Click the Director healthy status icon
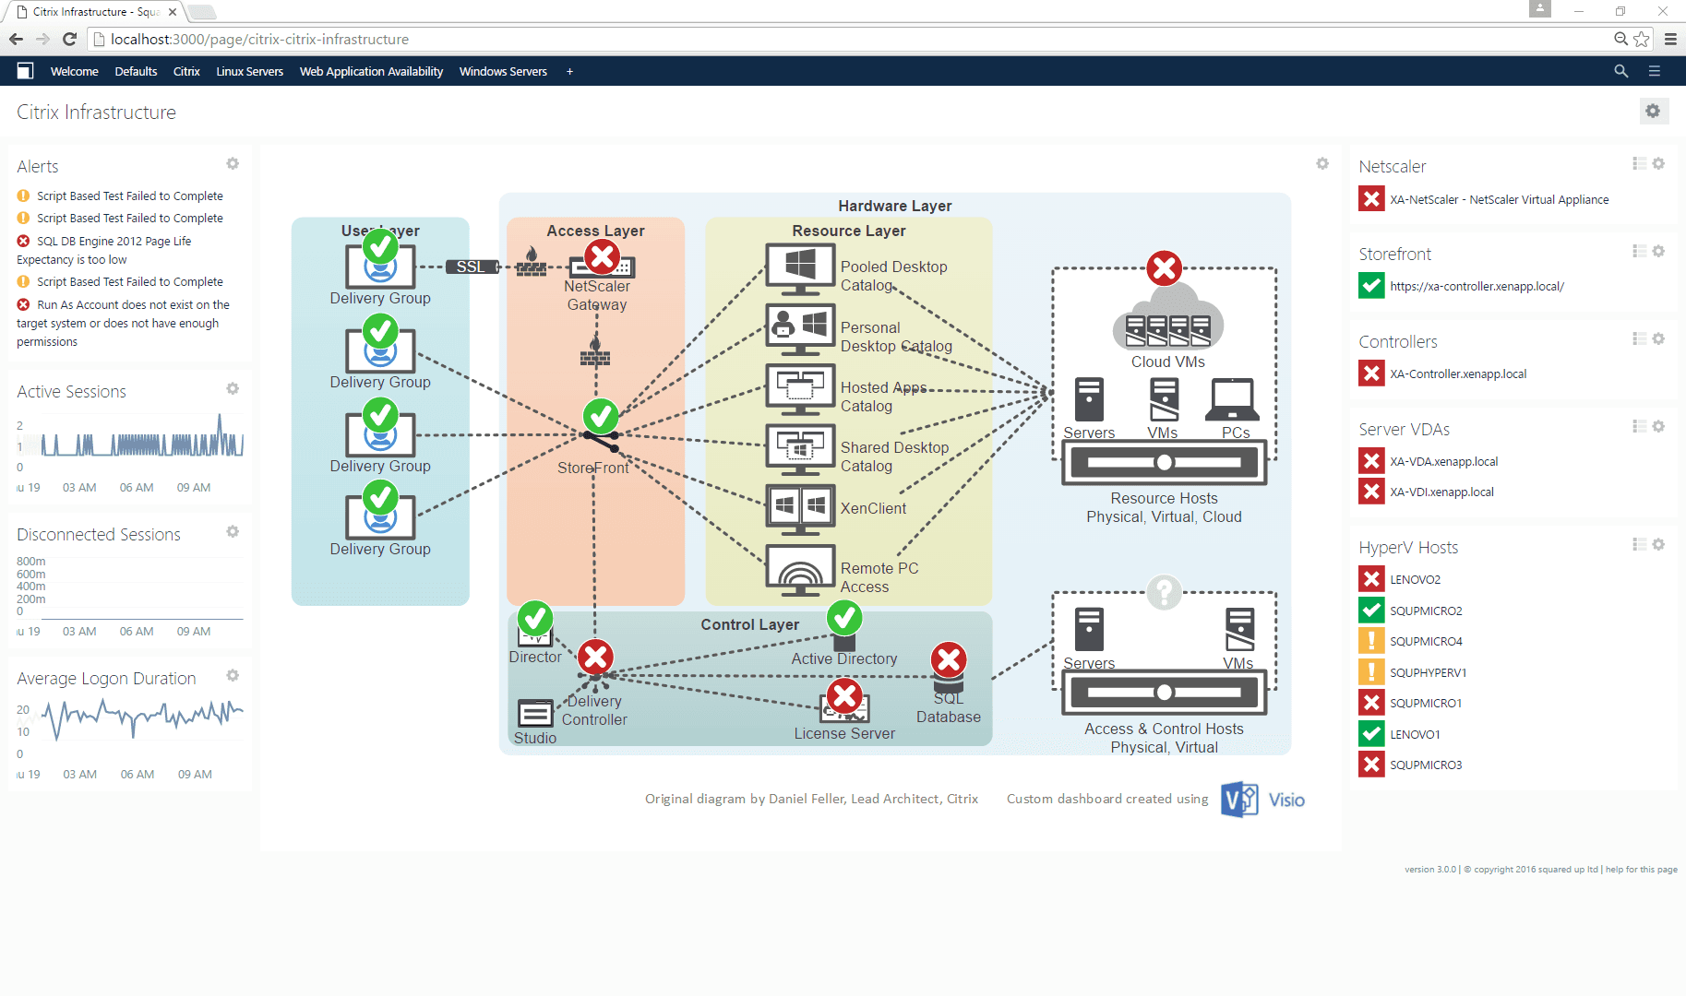Image resolution: width=1686 pixels, height=996 pixels. (535, 619)
